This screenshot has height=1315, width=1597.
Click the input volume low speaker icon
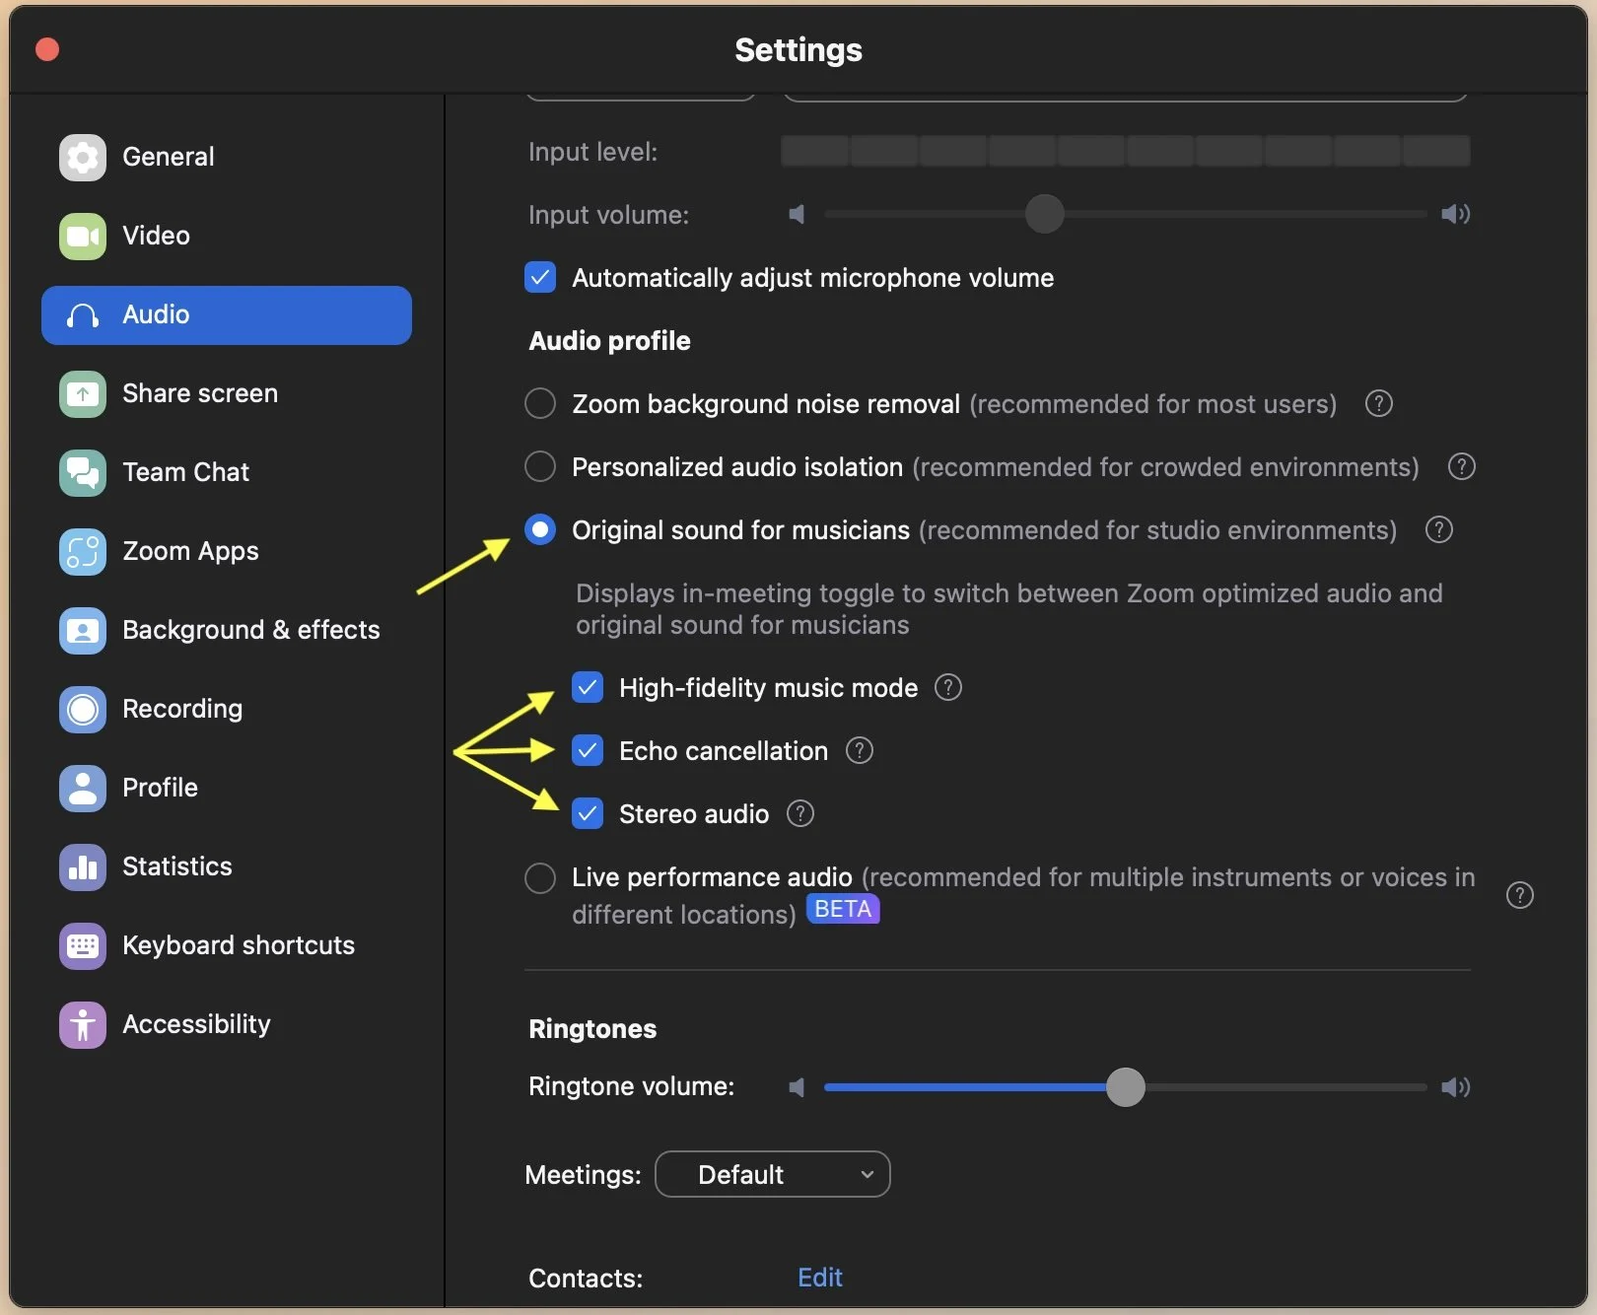(797, 214)
